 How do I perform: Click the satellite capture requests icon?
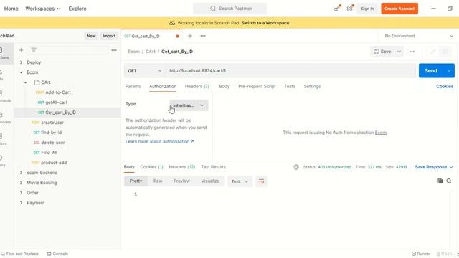point(337,9)
